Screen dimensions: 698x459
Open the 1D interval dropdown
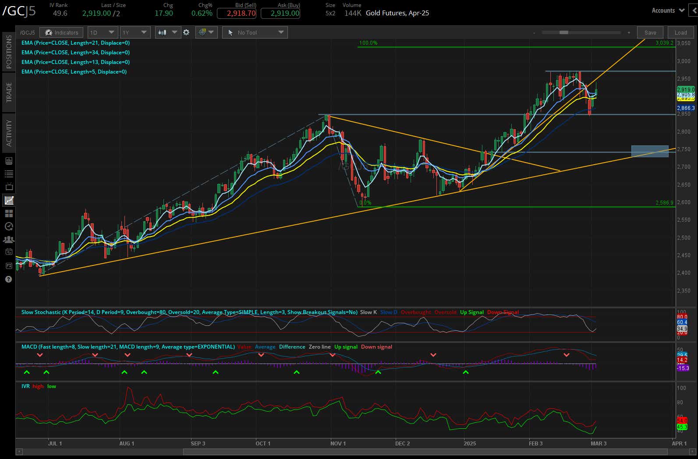coord(103,32)
